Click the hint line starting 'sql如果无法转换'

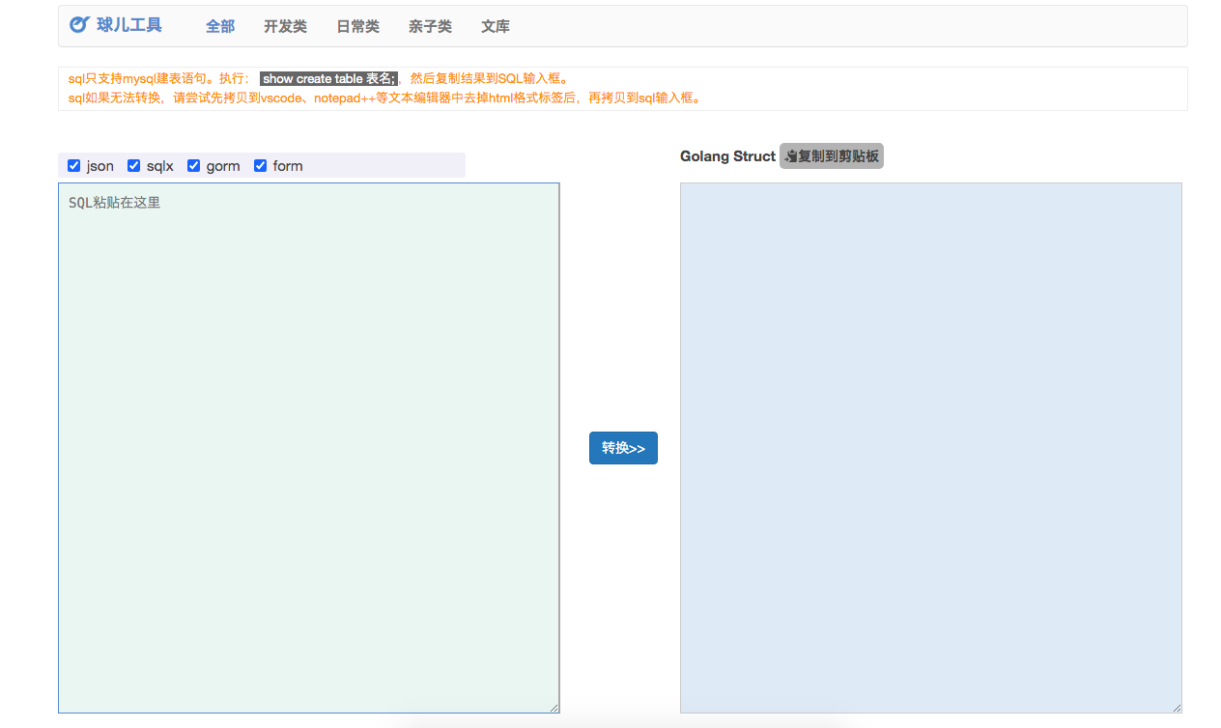(x=385, y=98)
